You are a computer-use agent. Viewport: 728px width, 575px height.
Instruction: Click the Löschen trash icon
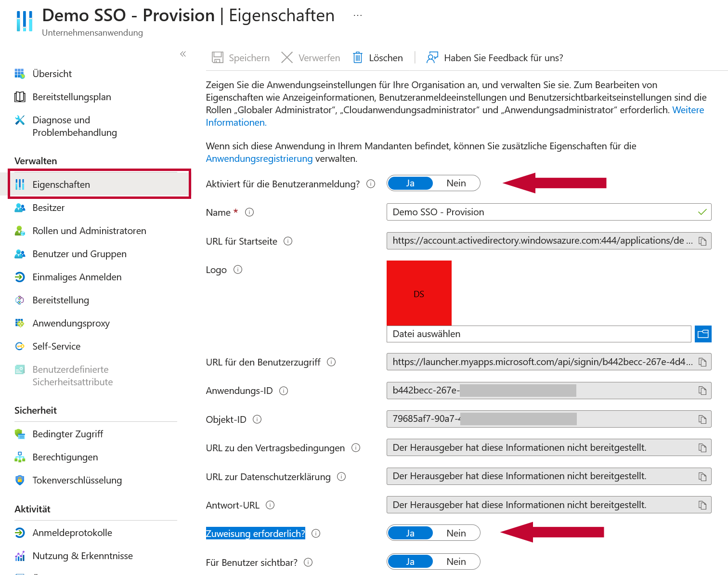click(358, 58)
